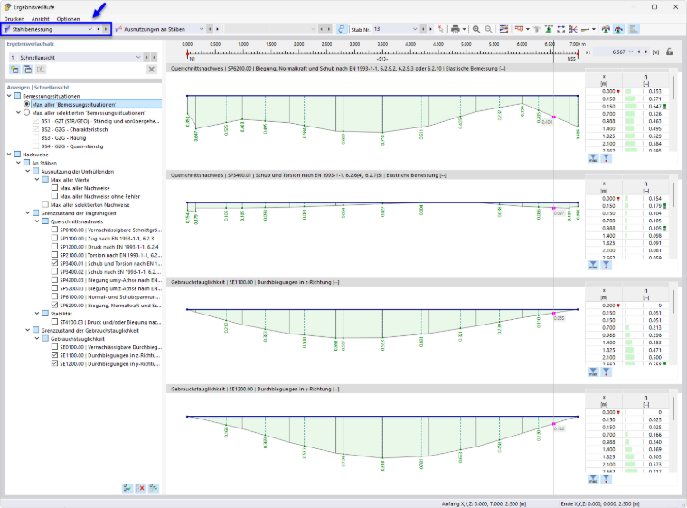Click the funnel filter icon under SE1200.00 table

click(606, 479)
